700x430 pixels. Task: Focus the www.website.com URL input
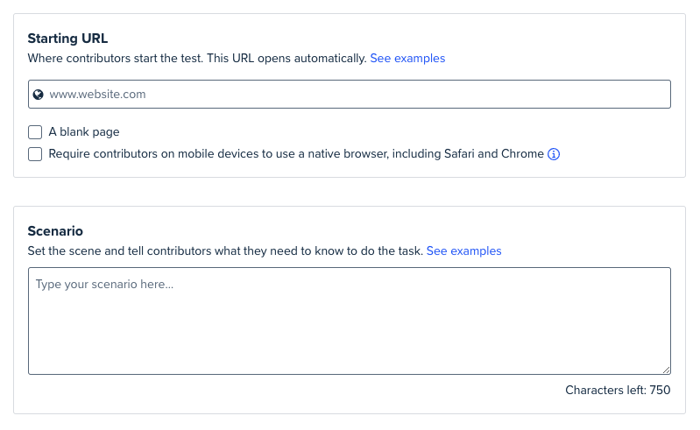tap(349, 94)
